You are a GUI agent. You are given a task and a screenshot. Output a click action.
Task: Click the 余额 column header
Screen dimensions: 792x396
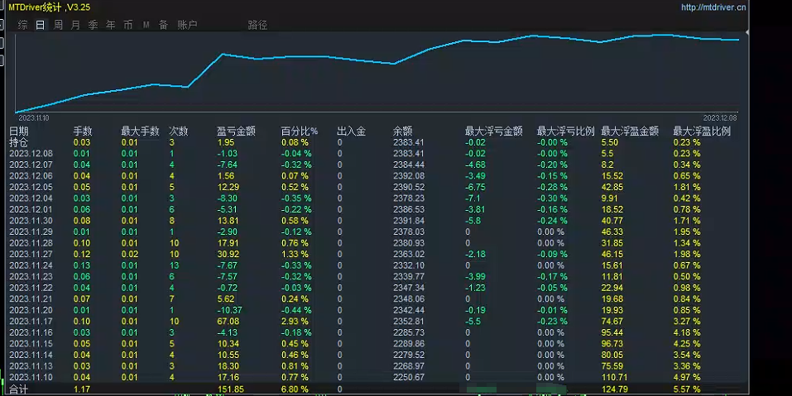[x=402, y=131]
